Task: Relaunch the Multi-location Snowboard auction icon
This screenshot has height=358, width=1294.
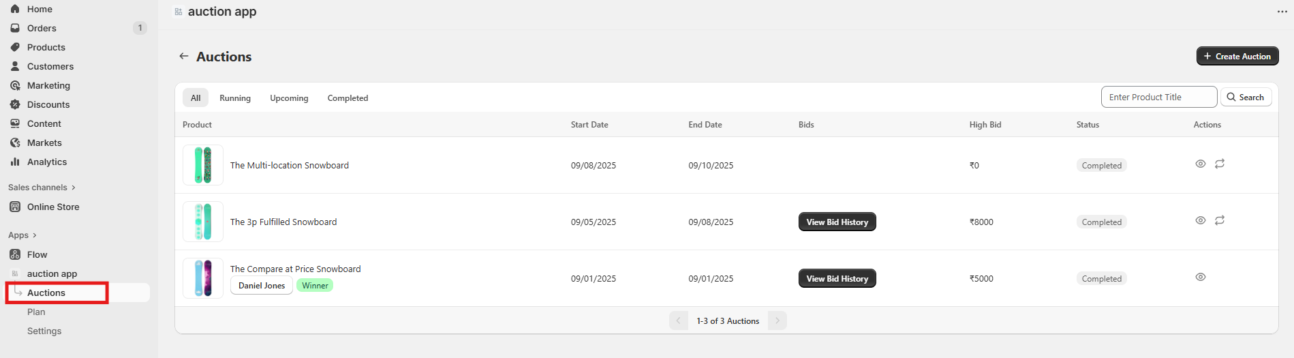Action: 1219,164
